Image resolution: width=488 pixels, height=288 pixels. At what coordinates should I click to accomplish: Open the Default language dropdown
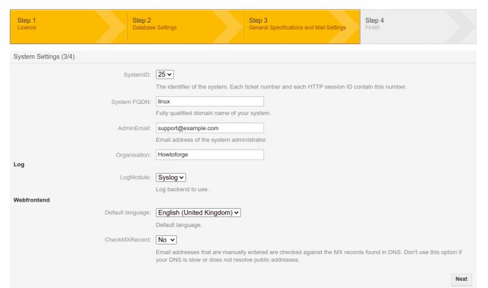(x=198, y=213)
